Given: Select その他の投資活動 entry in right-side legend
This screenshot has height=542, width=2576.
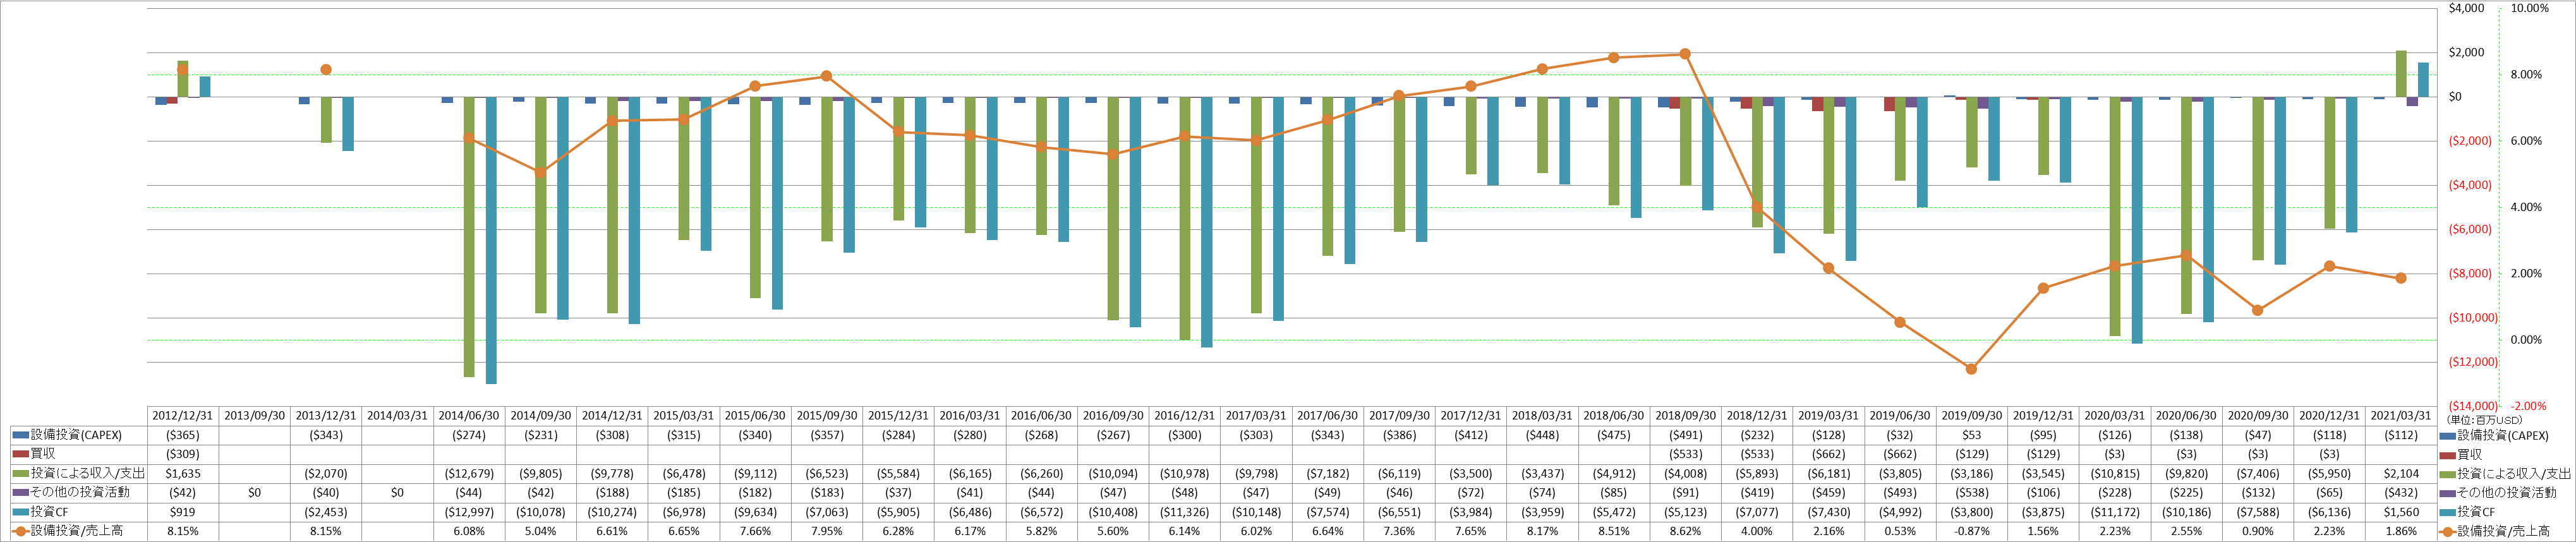Looking at the screenshot, I should 2497,492.
